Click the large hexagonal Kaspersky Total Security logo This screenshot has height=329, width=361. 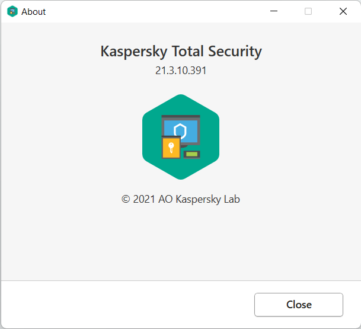(x=181, y=137)
